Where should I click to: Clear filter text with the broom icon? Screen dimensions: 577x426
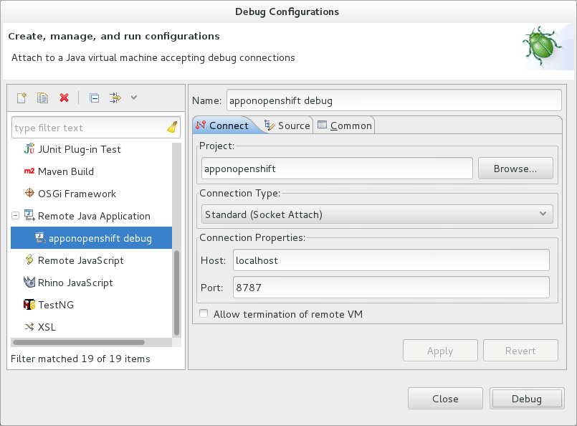click(172, 128)
